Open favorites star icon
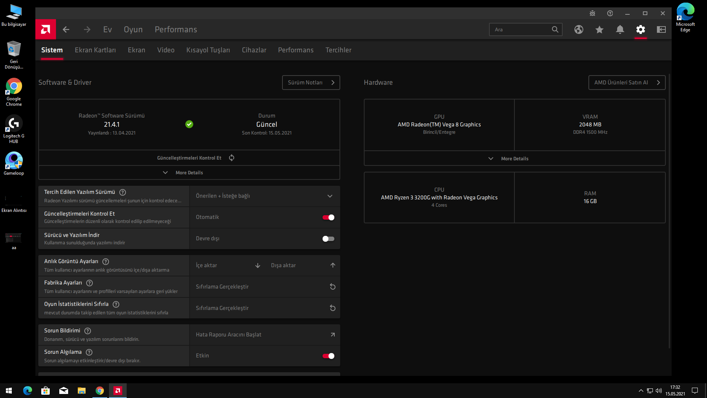 (x=599, y=29)
